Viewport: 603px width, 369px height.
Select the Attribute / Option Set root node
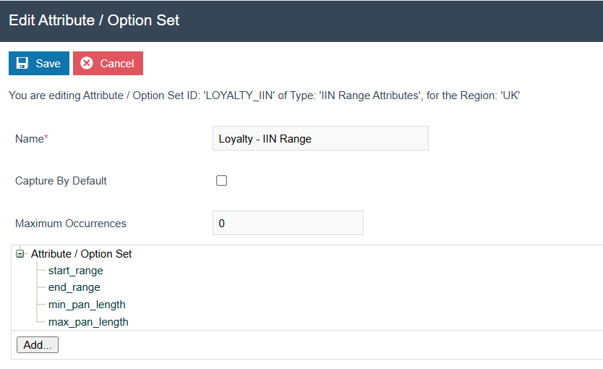tap(81, 254)
